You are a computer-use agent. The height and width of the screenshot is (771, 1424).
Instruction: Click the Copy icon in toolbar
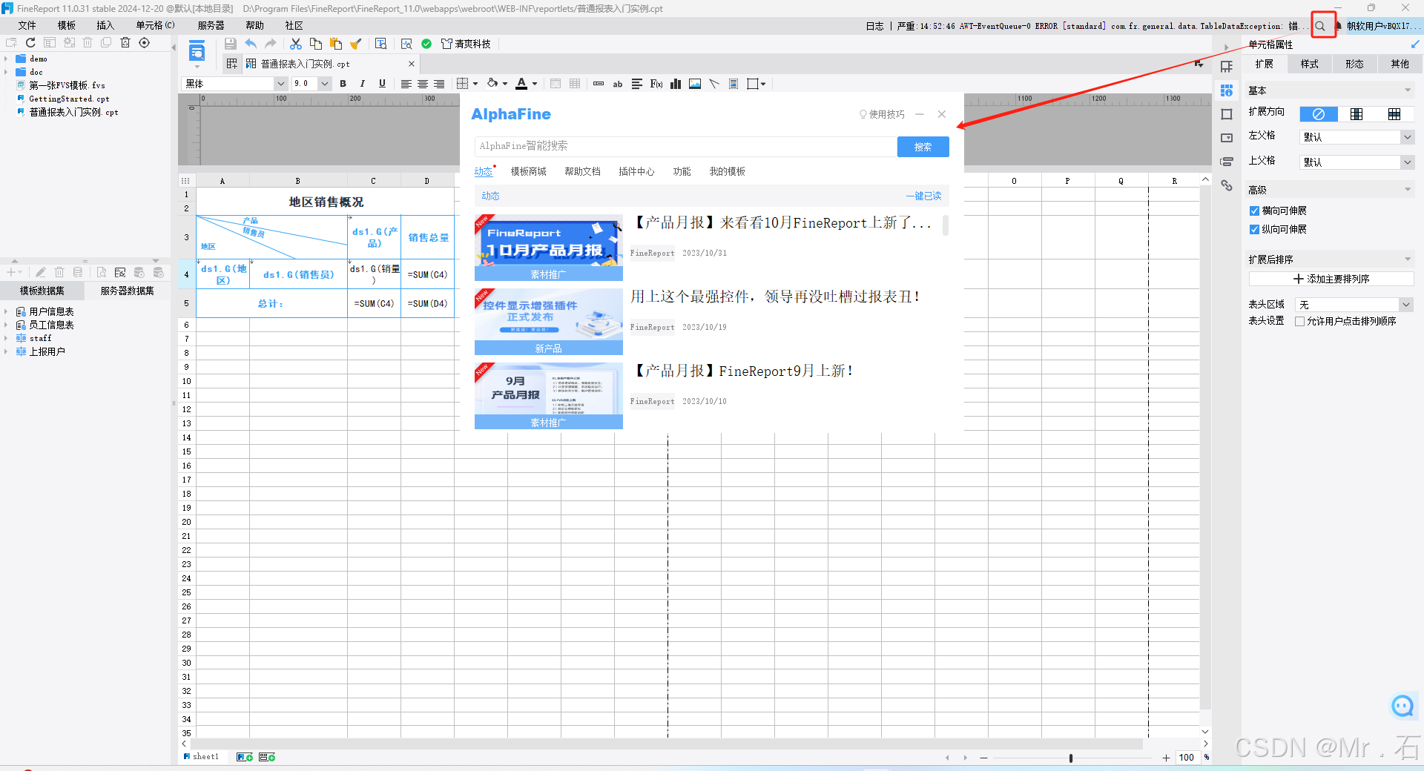coord(315,44)
